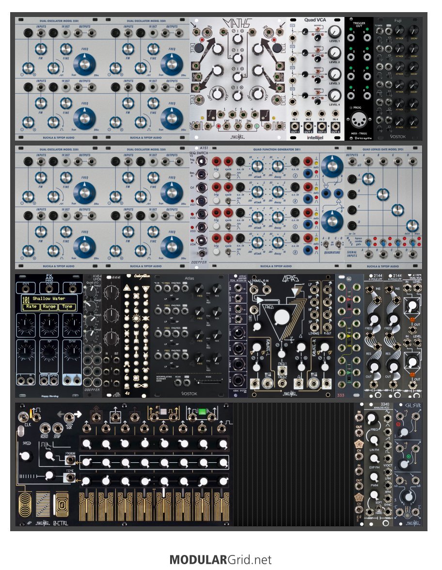Viewport: 442px width, 570px height.
Task: Click the FREQ knob on 3340 Analog VCO
Action: click(x=371, y=419)
